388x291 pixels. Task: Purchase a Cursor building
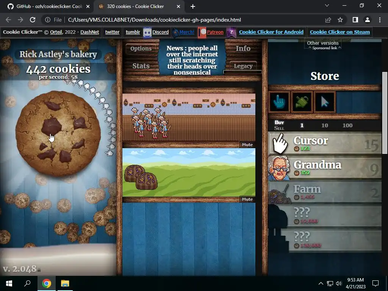pyautogui.click(x=325, y=144)
